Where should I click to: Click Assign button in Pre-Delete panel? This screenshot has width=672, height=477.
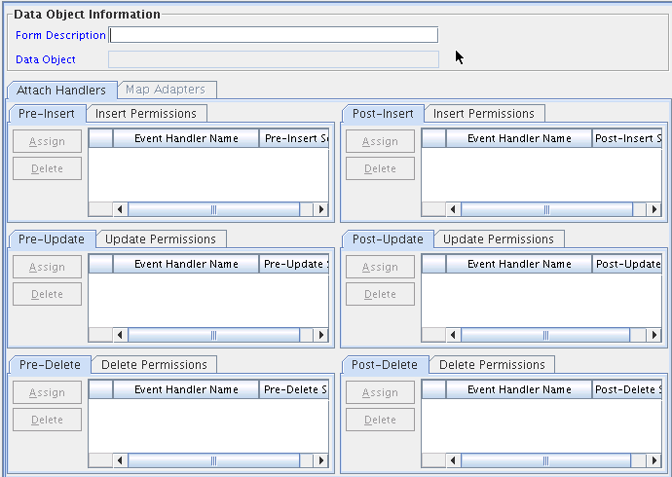click(47, 392)
